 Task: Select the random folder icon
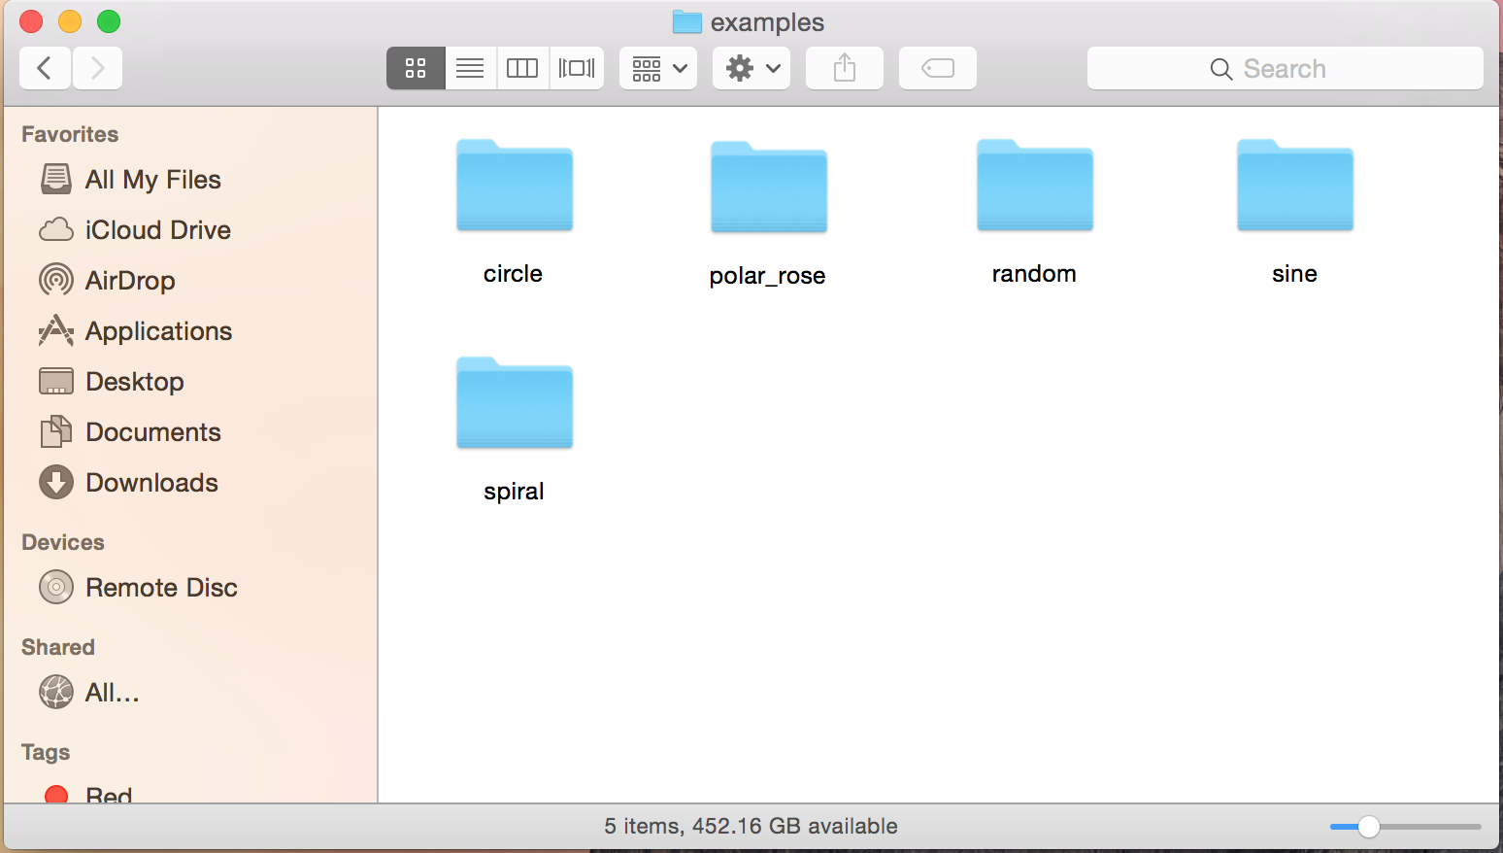point(1035,186)
